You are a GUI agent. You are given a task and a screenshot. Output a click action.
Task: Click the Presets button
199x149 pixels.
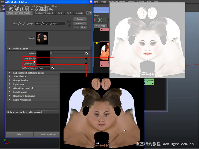(x=80, y=23)
